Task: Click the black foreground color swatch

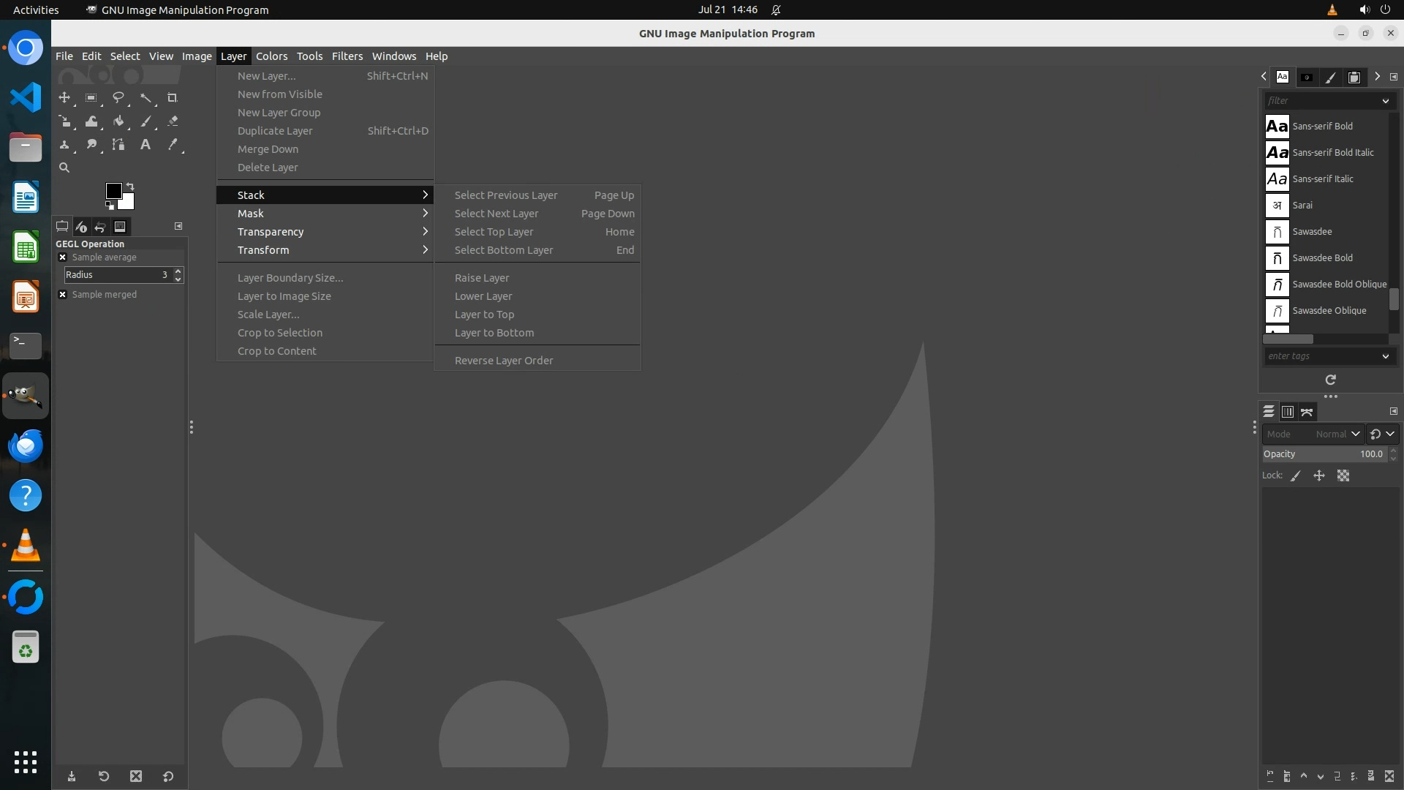Action: tap(113, 191)
